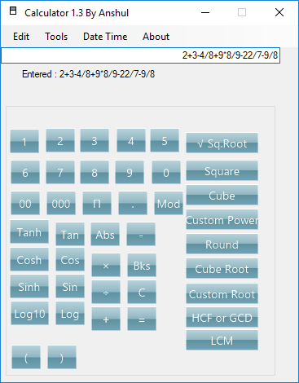This screenshot has height=383, width=299.
Task: Click the Custom Power button
Action: [x=222, y=219]
